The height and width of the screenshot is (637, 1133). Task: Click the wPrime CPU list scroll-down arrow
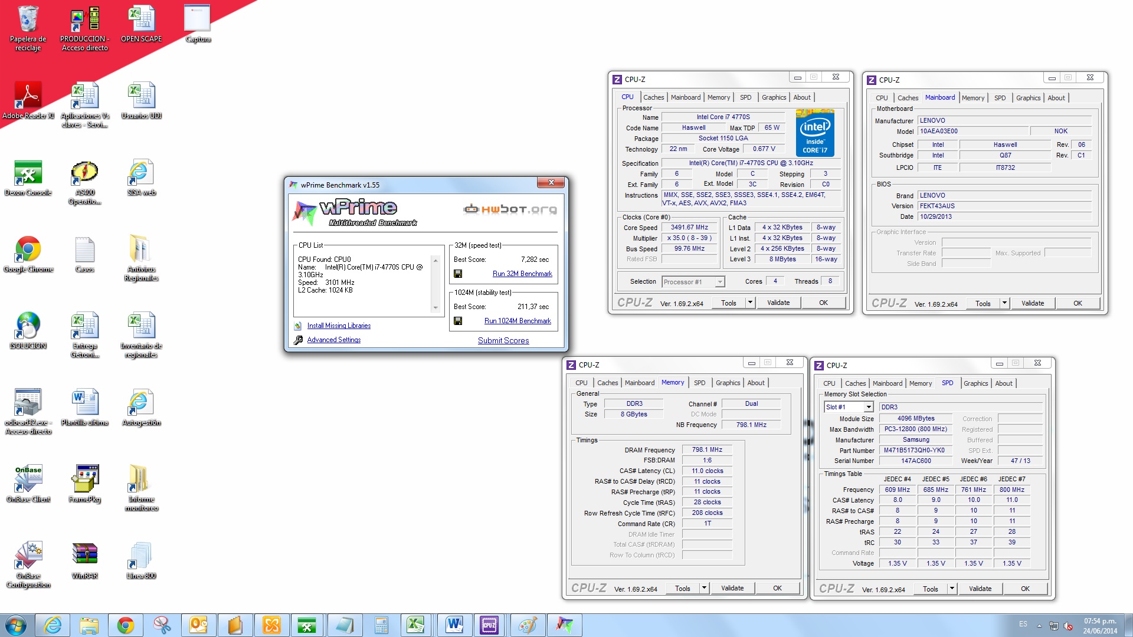tap(435, 307)
